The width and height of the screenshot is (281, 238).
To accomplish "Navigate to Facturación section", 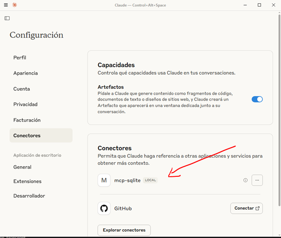I will [27, 120].
